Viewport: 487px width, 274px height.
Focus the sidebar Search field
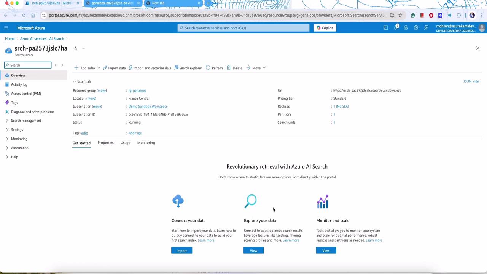pyautogui.click(x=28, y=65)
